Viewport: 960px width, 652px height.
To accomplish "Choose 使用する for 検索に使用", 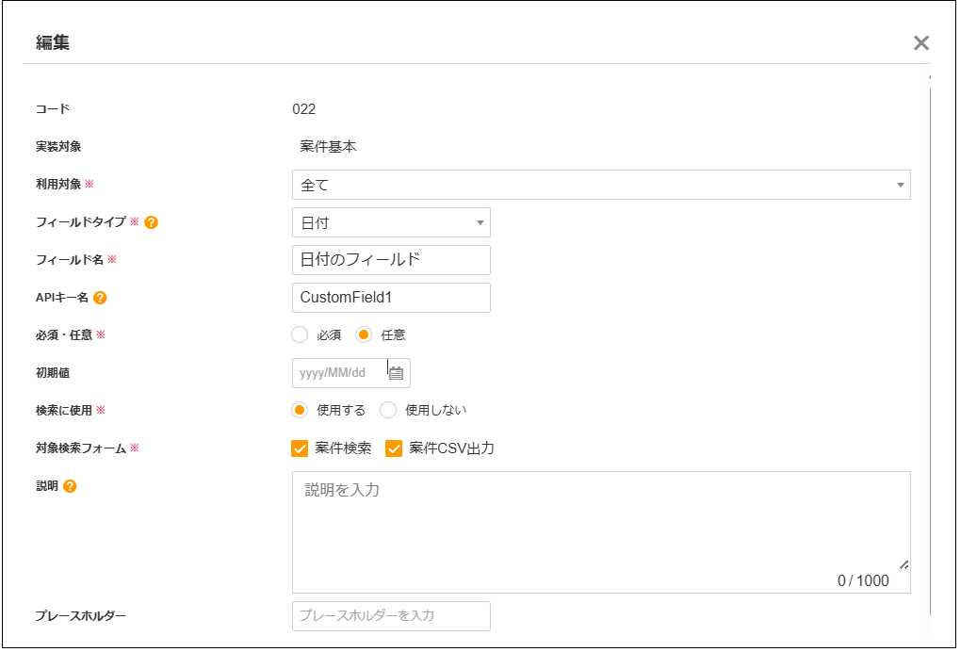I will pos(300,410).
